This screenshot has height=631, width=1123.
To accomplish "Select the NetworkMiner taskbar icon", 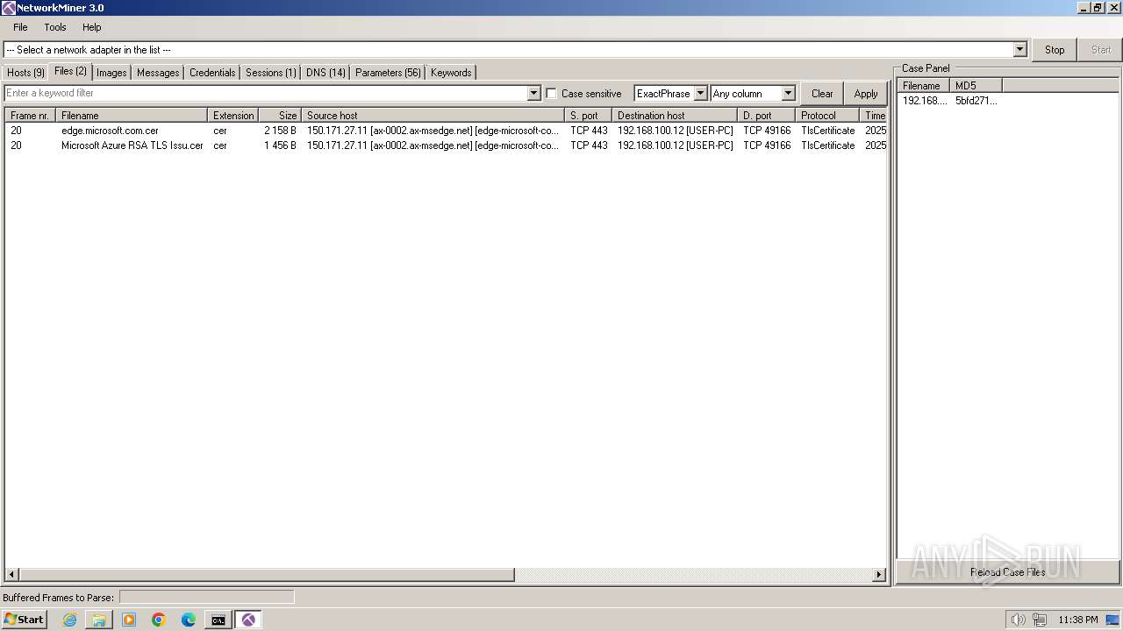I will (x=248, y=620).
